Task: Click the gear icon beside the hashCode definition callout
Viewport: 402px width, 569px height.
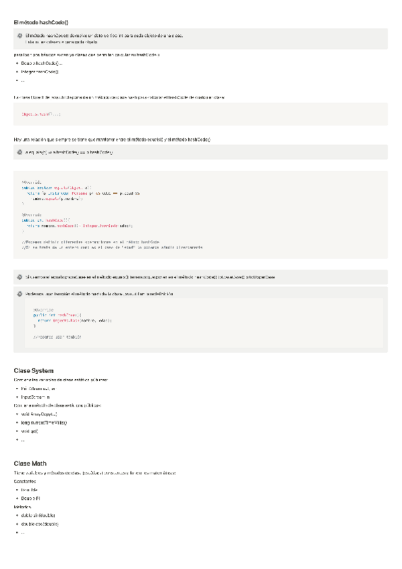Action: (19, 35)
